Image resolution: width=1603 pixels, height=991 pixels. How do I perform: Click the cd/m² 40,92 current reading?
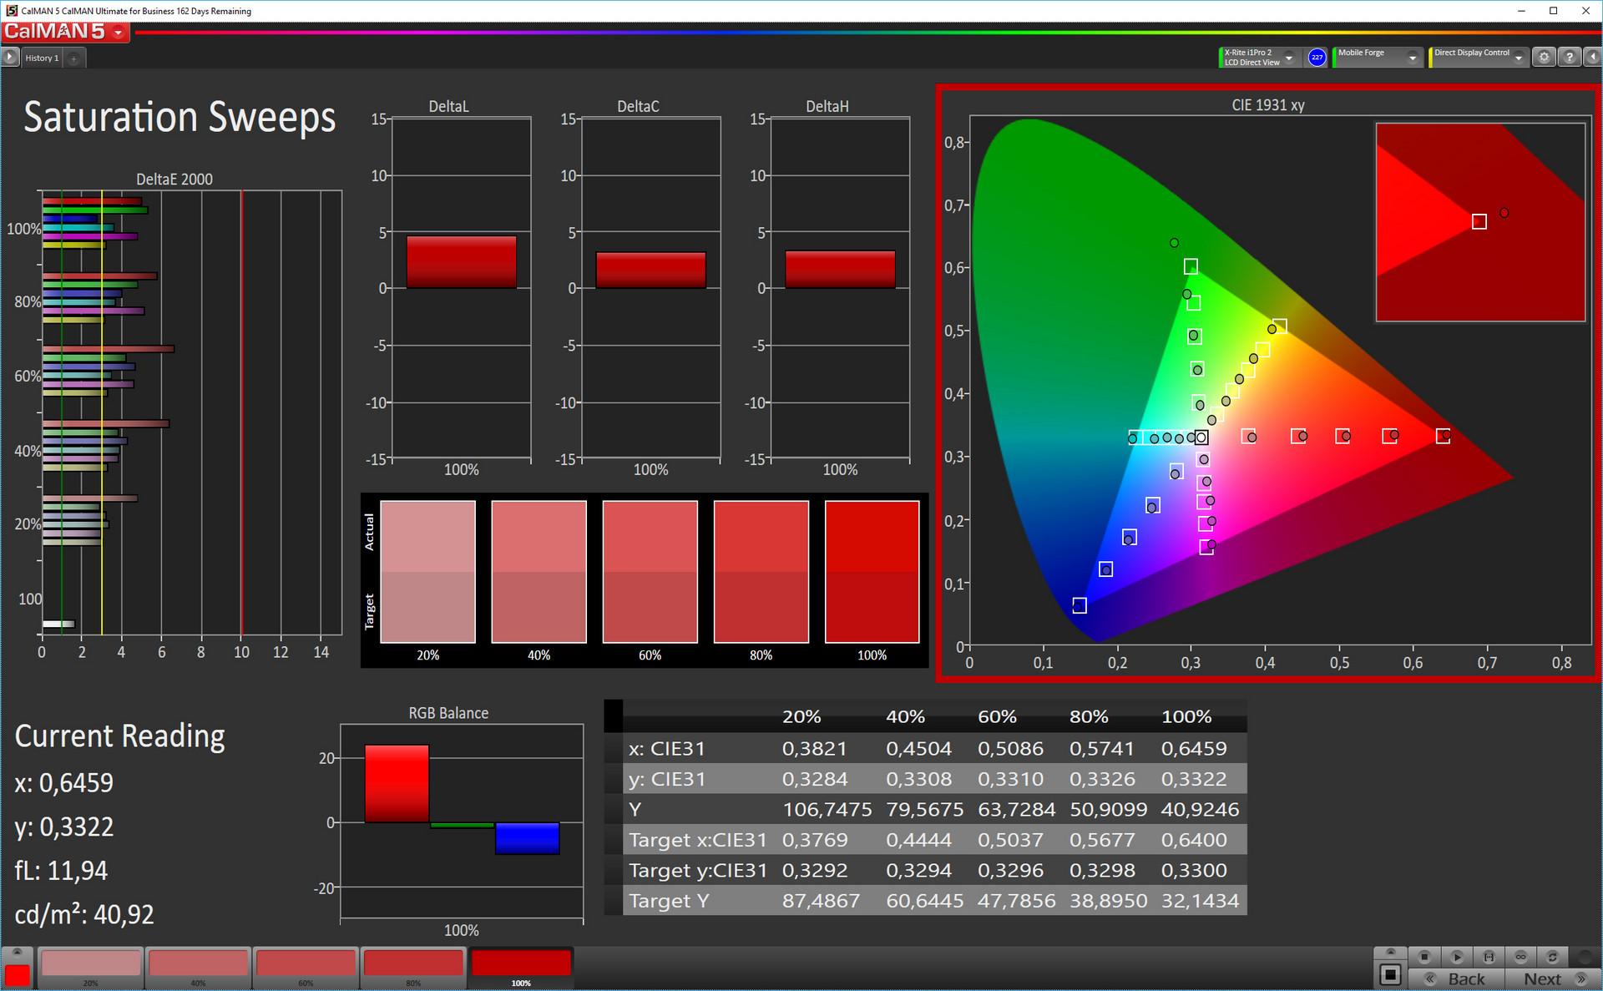84,915
